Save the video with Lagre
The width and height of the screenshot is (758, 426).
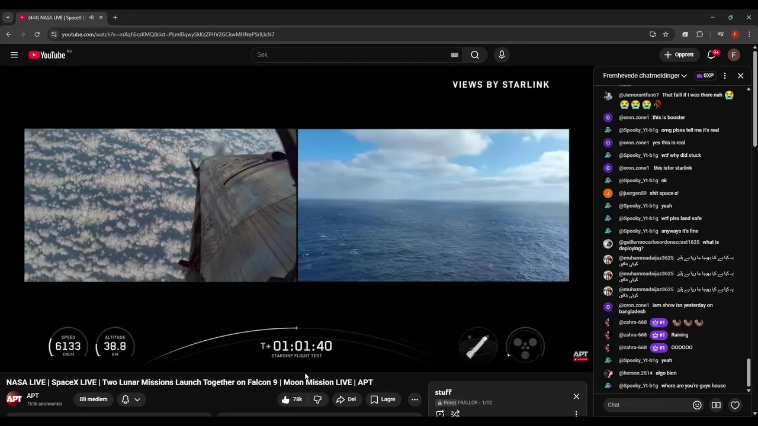(383, 399)
